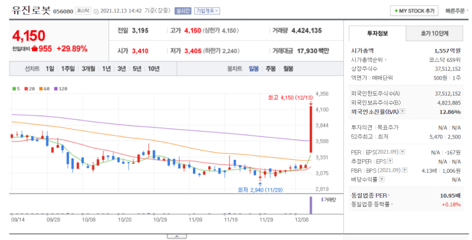Click the 시가총액순위 link
Viewport: 472px width, 240px height.
(369, 60)
